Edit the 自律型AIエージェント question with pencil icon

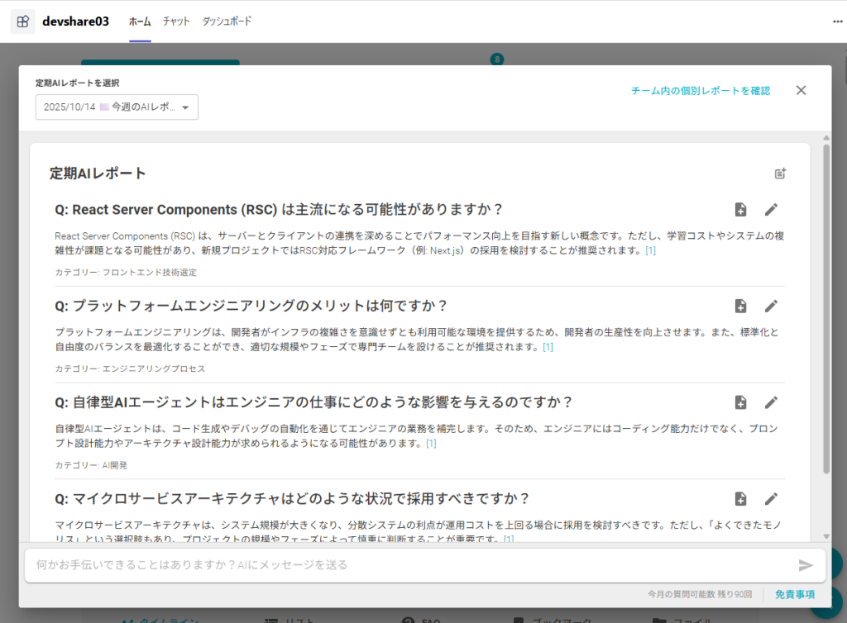pos(771,402)
